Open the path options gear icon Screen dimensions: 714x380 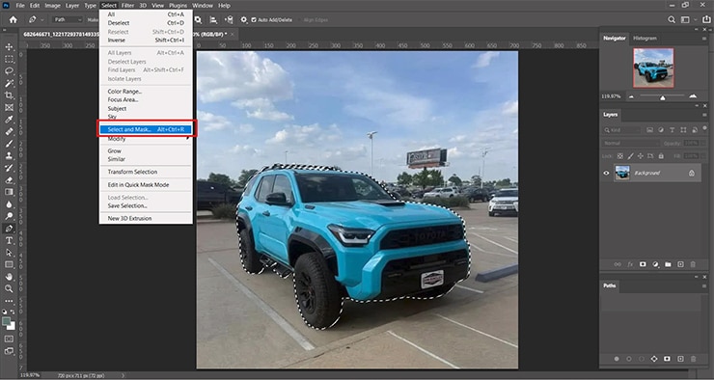244,20
